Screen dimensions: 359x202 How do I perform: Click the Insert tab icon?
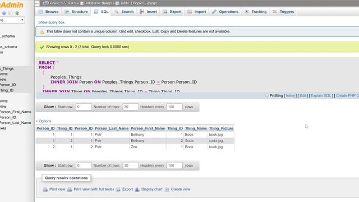142,12
